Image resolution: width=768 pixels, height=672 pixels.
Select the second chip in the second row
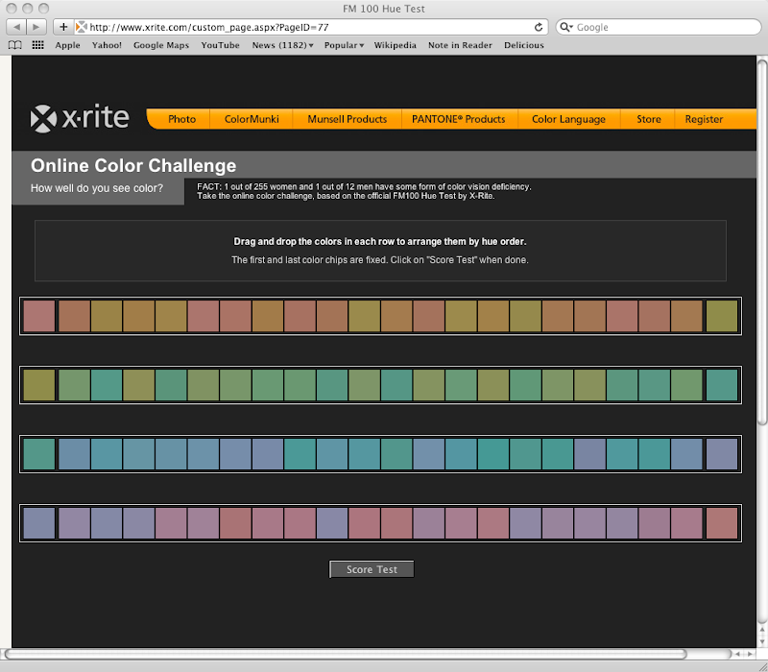coord(75,385)
